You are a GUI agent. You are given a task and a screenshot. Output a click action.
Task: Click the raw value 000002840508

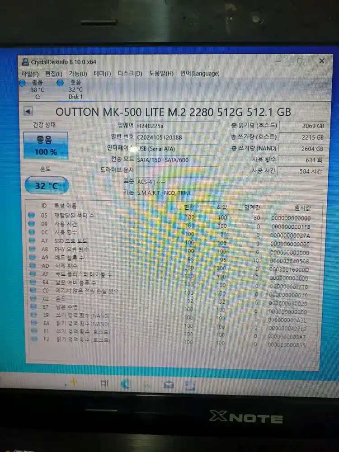tap(289, 261)
